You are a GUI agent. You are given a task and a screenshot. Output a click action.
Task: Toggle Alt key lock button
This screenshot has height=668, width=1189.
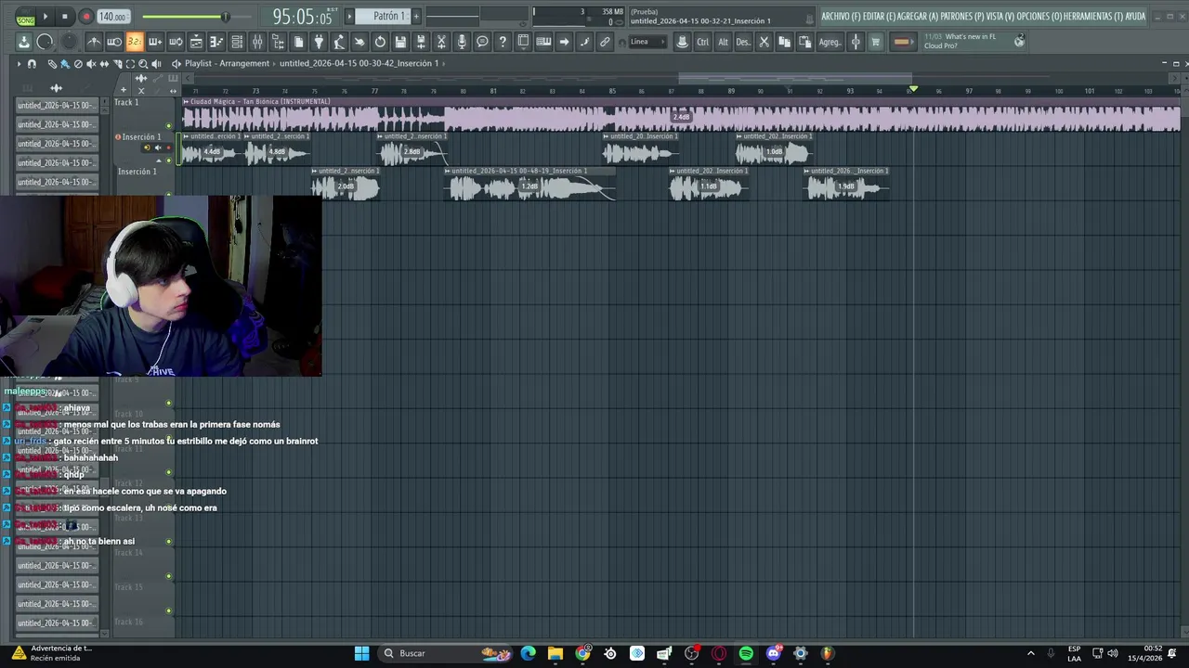723,42
